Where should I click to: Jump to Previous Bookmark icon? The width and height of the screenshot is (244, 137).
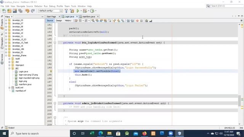(114, 21)
